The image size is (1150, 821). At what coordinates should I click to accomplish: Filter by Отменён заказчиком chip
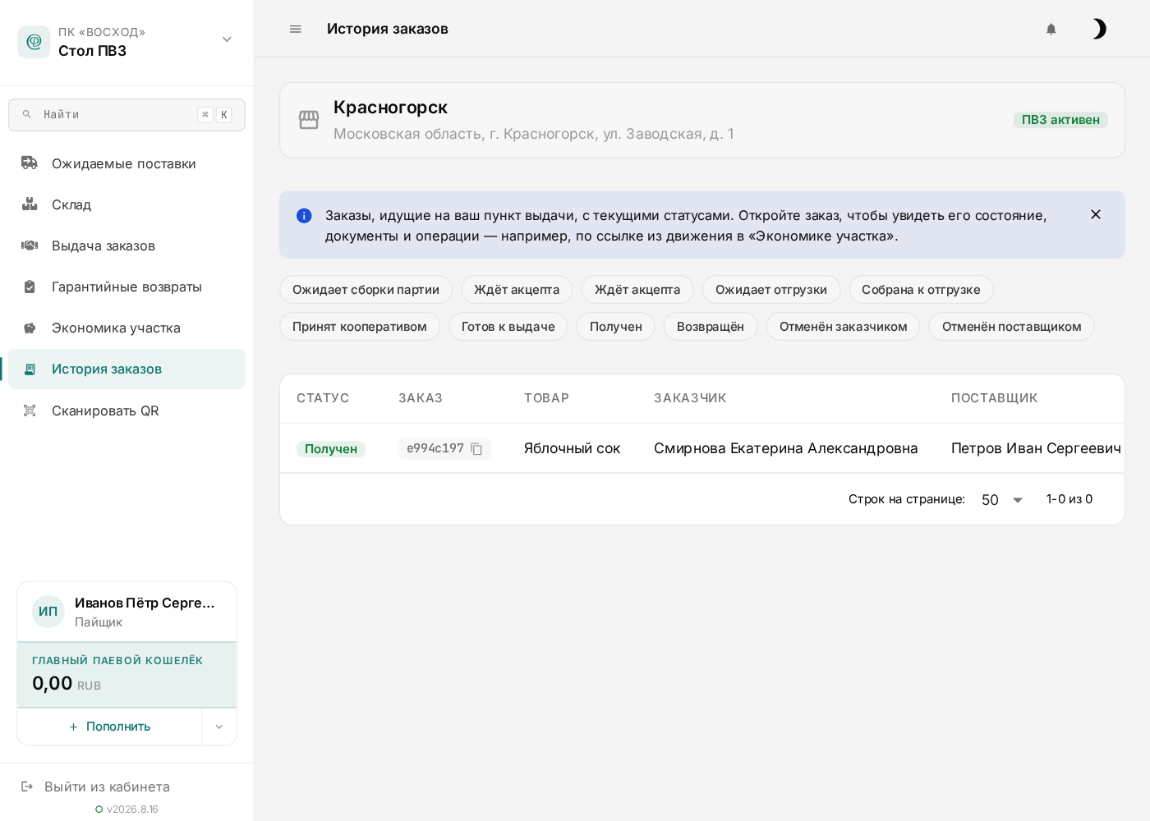(x=844, y=327)
